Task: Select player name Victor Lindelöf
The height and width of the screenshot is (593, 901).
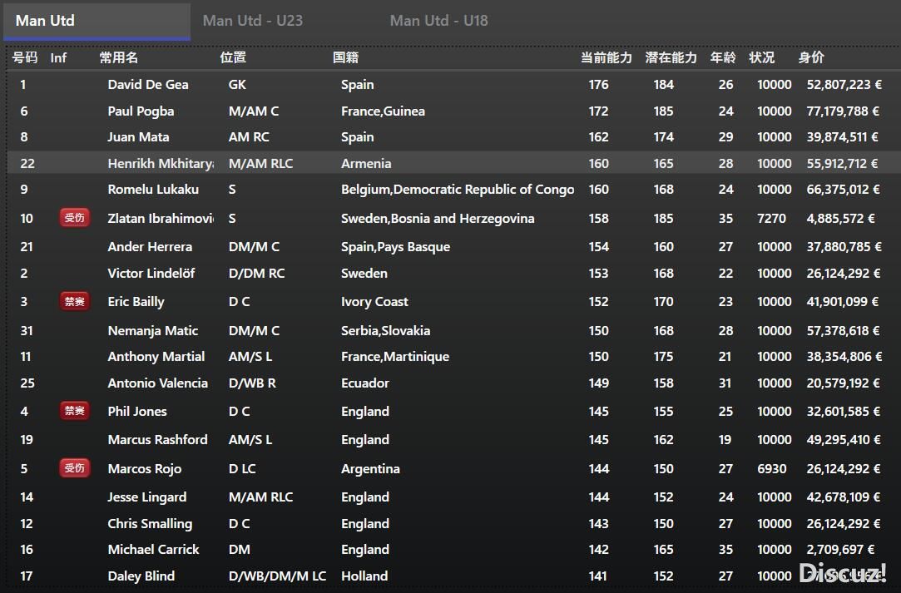Action: [151, 273]
